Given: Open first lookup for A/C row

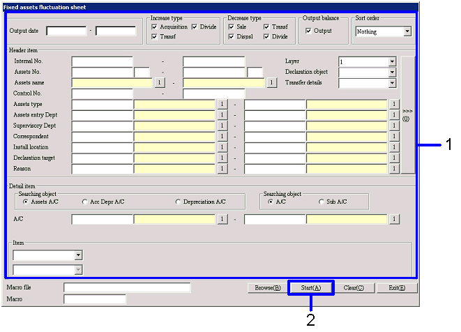Looking at the screenshot, I should pyautogui.click(x=222, y=219).
